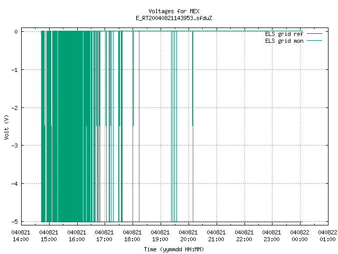Click the x-axis label 040821 17:00

tap(105, 236)
